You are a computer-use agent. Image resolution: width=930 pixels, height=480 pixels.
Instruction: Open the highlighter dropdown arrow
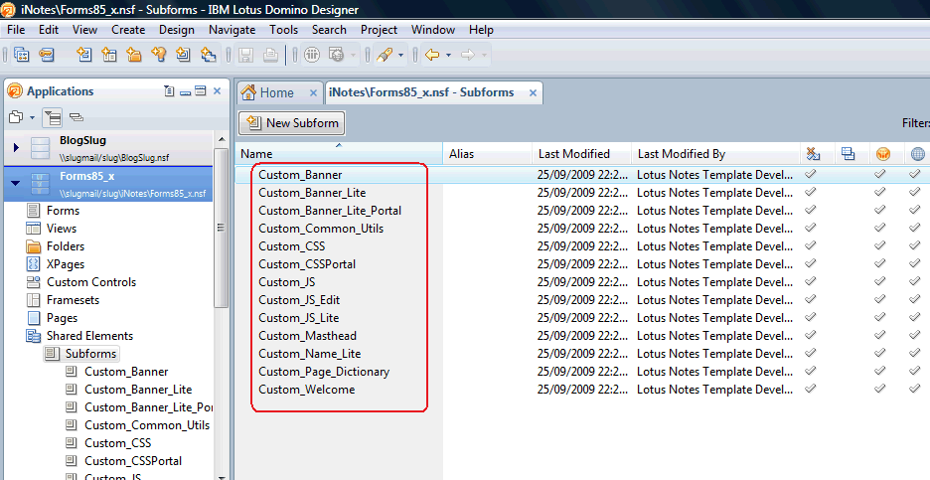pyautogui.click(x=401, y=56)
